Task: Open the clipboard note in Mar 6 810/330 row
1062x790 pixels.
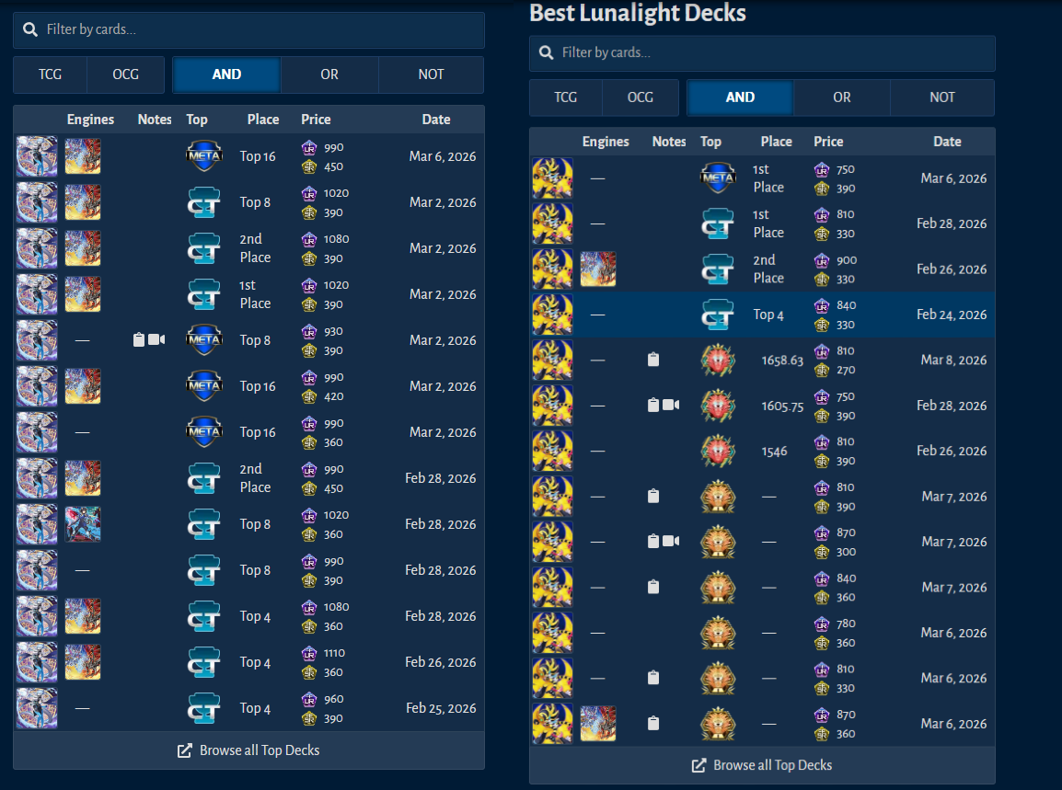Action: (652, 678)
